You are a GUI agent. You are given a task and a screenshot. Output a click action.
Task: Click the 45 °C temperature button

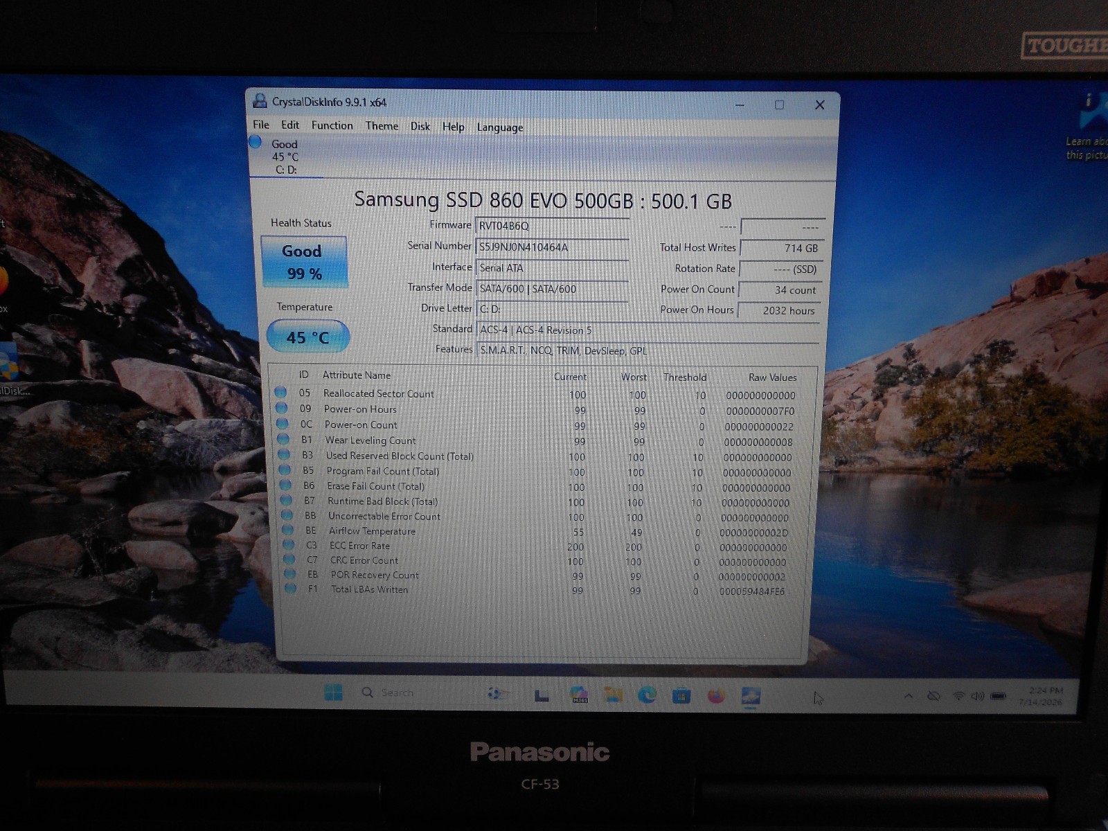coord(307,337)
